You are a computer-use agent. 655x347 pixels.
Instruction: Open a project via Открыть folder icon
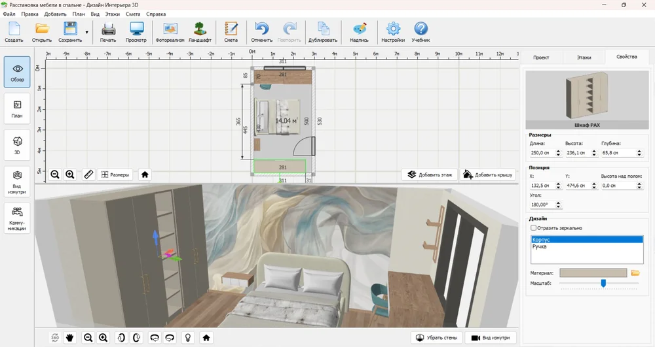click(x=42, y=32)
